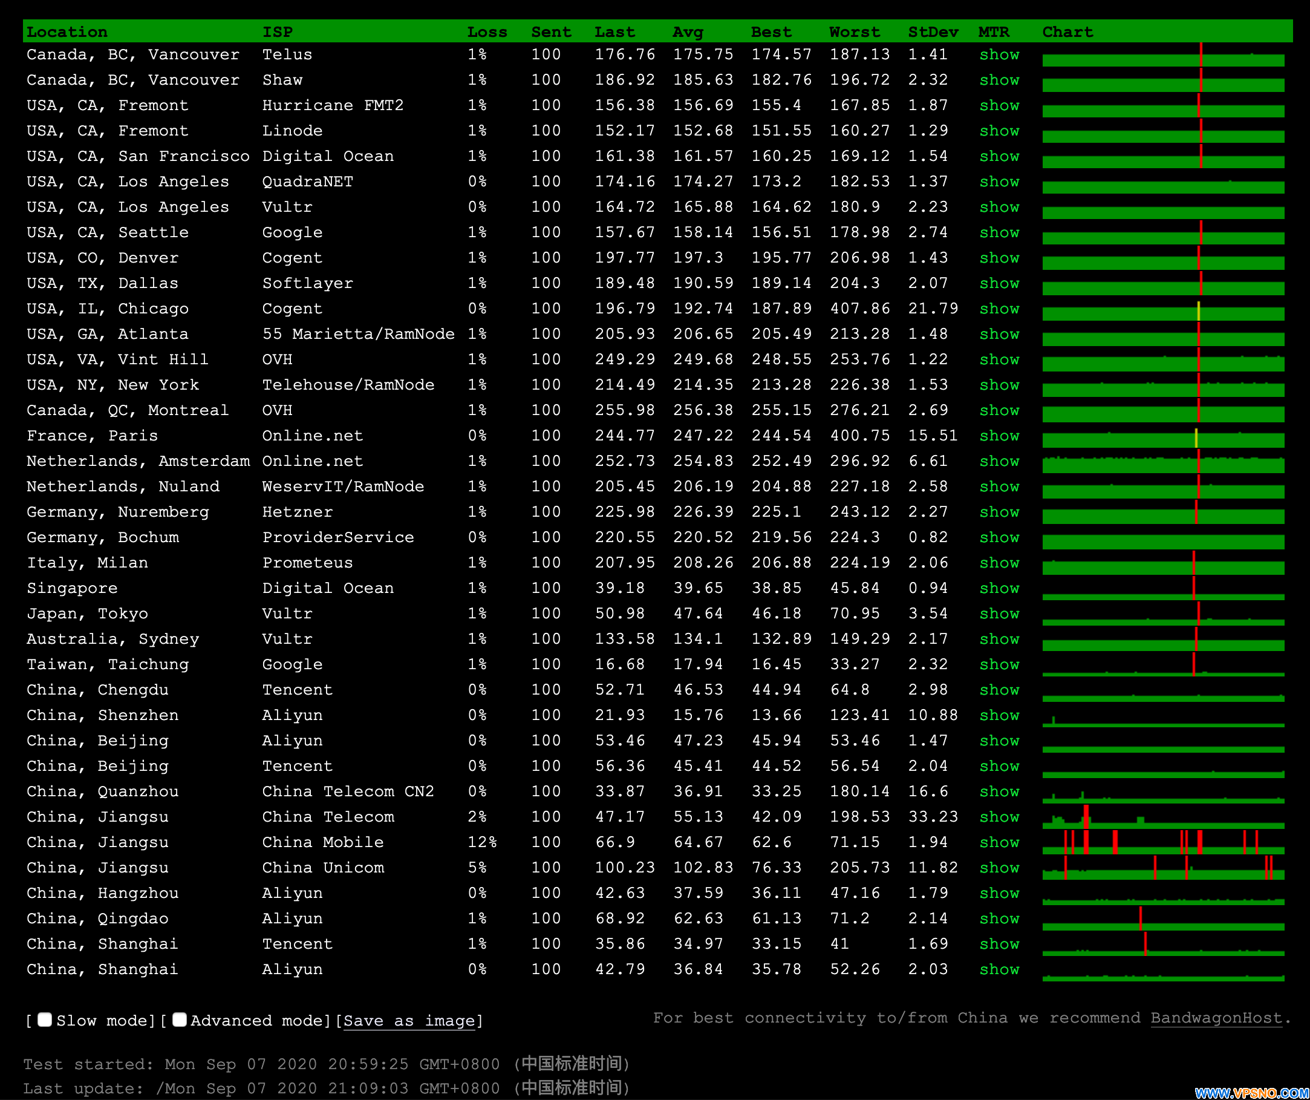
Task: Show MTR for Vancouver Telus row
Action: (x=999, y=55)
